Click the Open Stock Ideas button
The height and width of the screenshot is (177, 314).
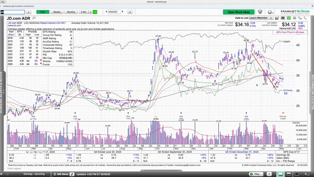click(239, 12)
